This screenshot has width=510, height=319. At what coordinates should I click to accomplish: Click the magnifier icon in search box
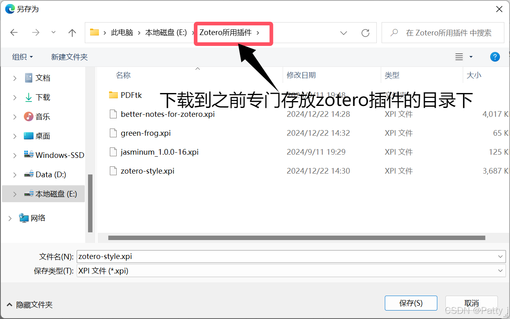click(x=394, y=33)
